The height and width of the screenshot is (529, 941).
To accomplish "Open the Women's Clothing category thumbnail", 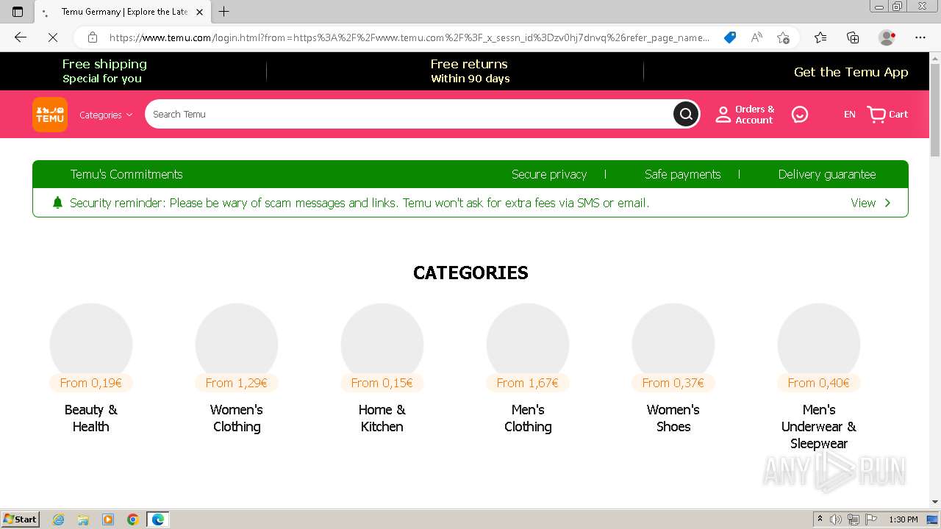I will pyautogui.click(x=237, y=344).
